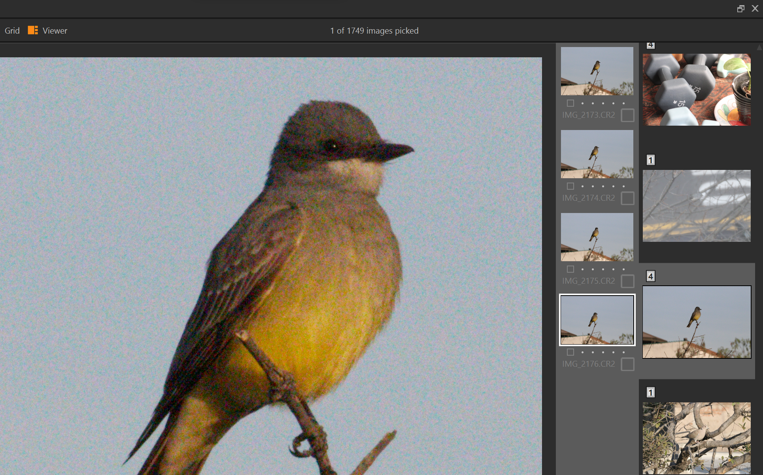Click the last rating dot beneath IMG_2175.CR2

tap(623, 269)
